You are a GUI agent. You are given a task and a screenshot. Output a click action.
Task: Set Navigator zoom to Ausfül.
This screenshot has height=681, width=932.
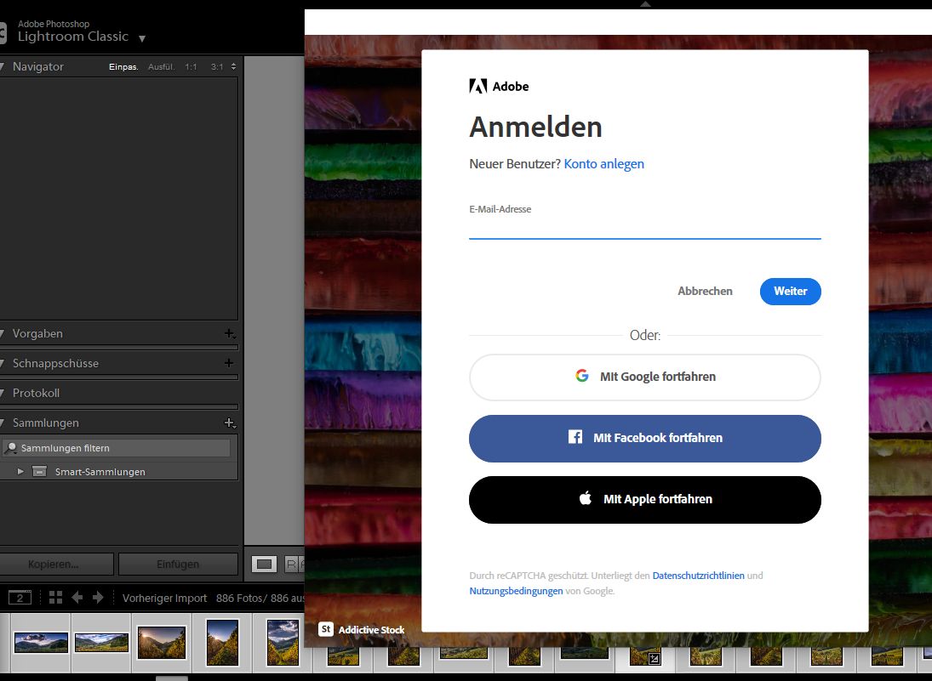(161, 67)
